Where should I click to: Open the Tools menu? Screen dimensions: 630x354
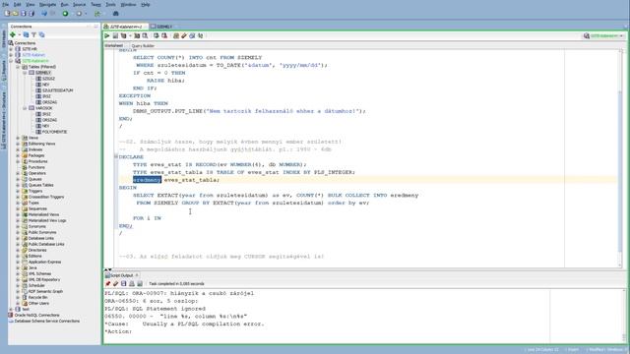click(x=110, y=4)
